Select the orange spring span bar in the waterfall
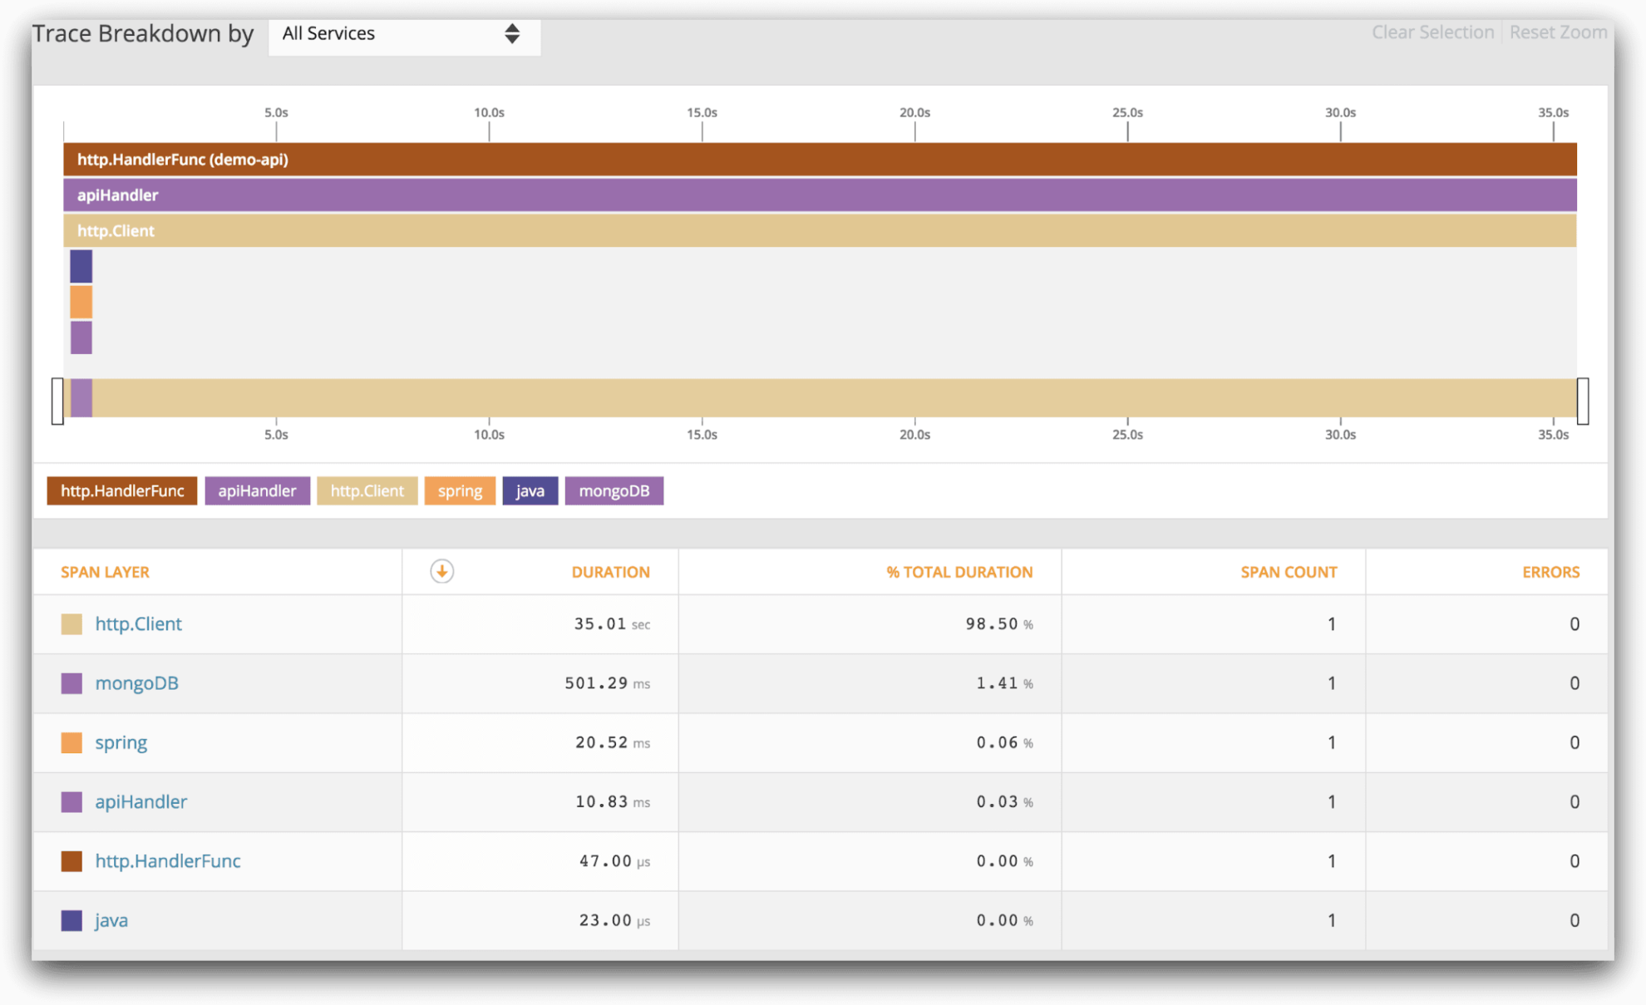This screenshot has height=1005, width=1646. pyautogui.click(x=81, y=302)
